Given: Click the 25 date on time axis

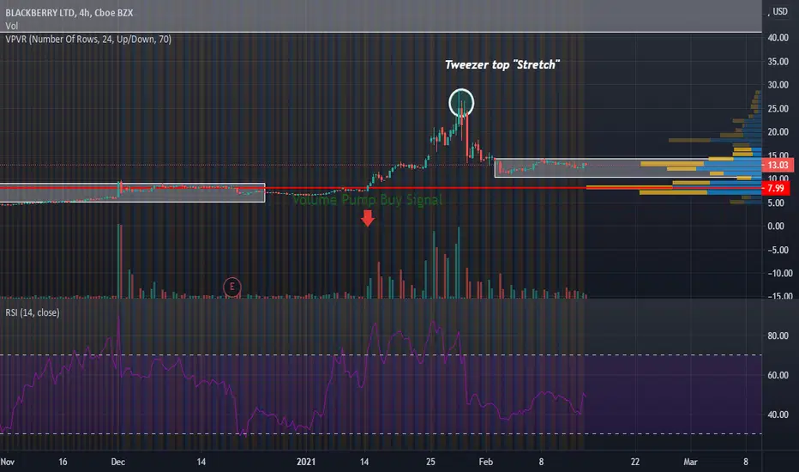Looking at the screenshot, I should [430, 462].
